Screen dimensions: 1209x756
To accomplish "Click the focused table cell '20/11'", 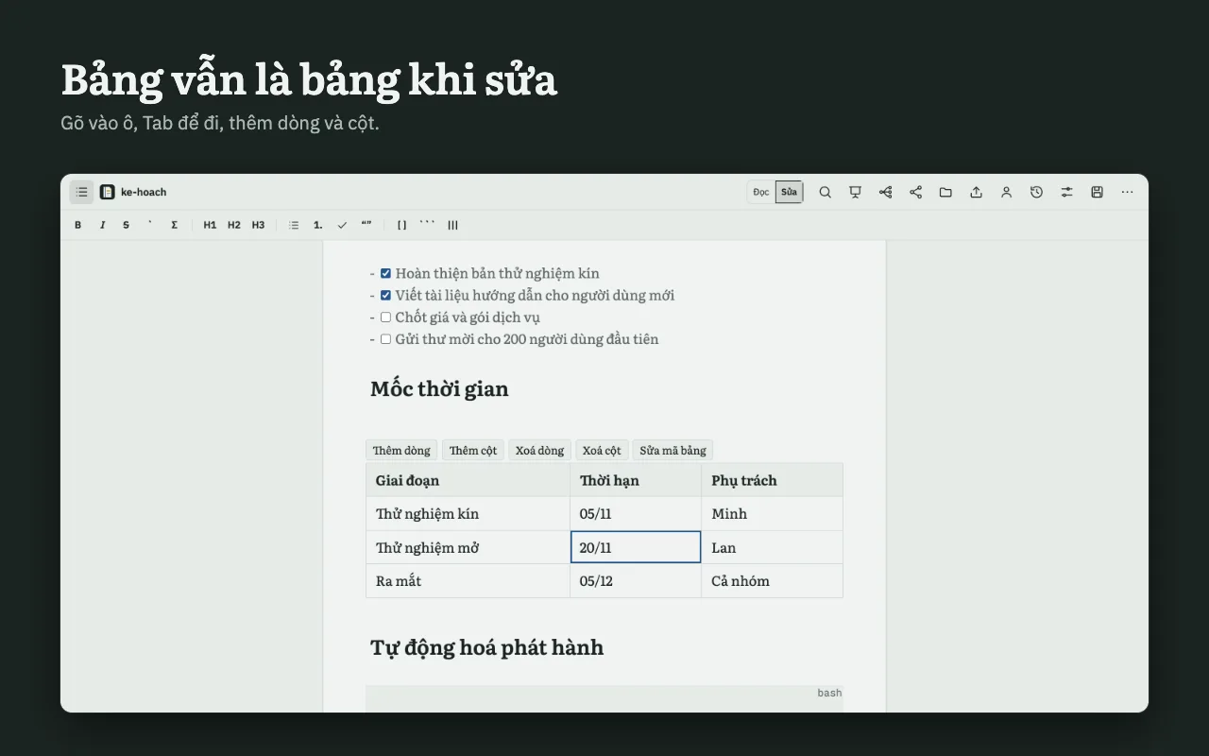I will pyautogui.click(x=636, y=547).
